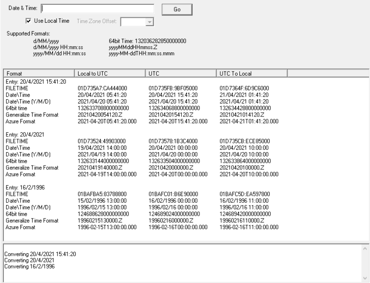Click the value 20210420054120.Z
Viewport: 370px width, 283px height.
tap(100, 115)
